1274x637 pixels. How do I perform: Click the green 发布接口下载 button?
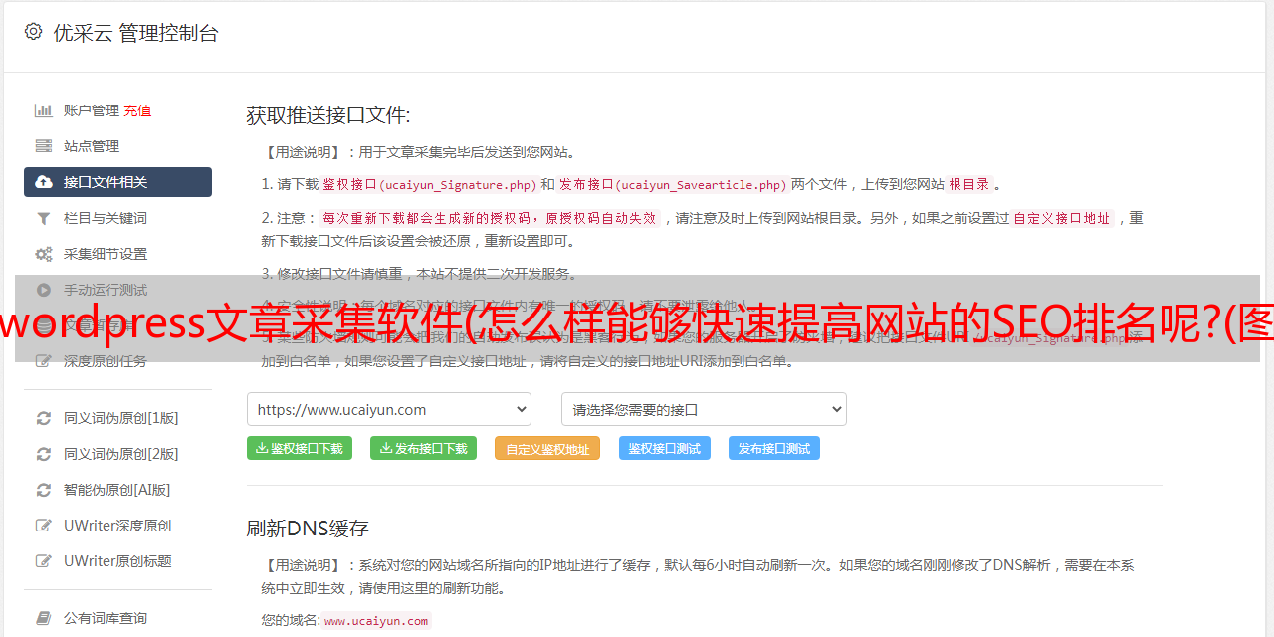[423, 448]
